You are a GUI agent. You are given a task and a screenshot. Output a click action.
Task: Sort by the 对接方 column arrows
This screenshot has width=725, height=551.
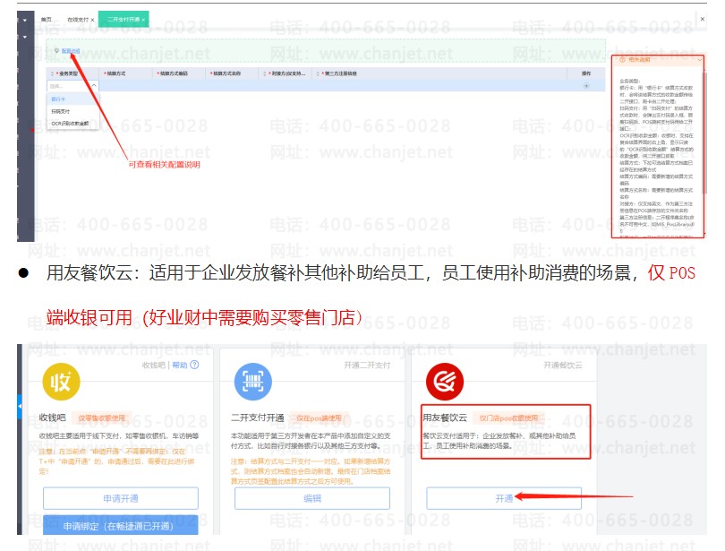point(265,73)
